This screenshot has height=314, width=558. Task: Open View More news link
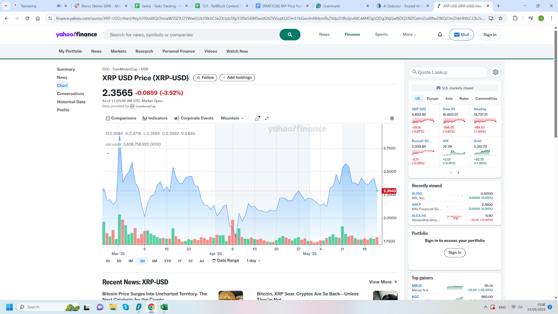pos(383,282)
